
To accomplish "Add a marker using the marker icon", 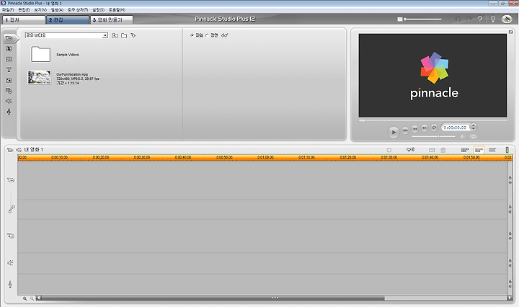I will click(389, 150).
